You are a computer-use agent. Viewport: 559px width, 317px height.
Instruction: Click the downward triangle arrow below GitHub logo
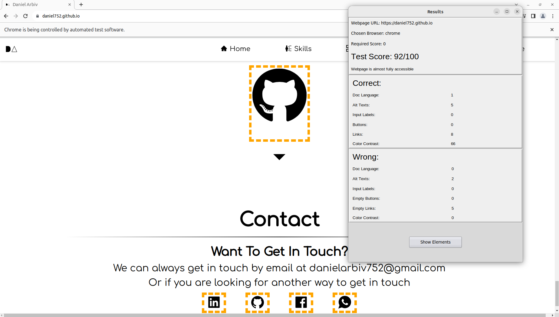click(279, 157)
